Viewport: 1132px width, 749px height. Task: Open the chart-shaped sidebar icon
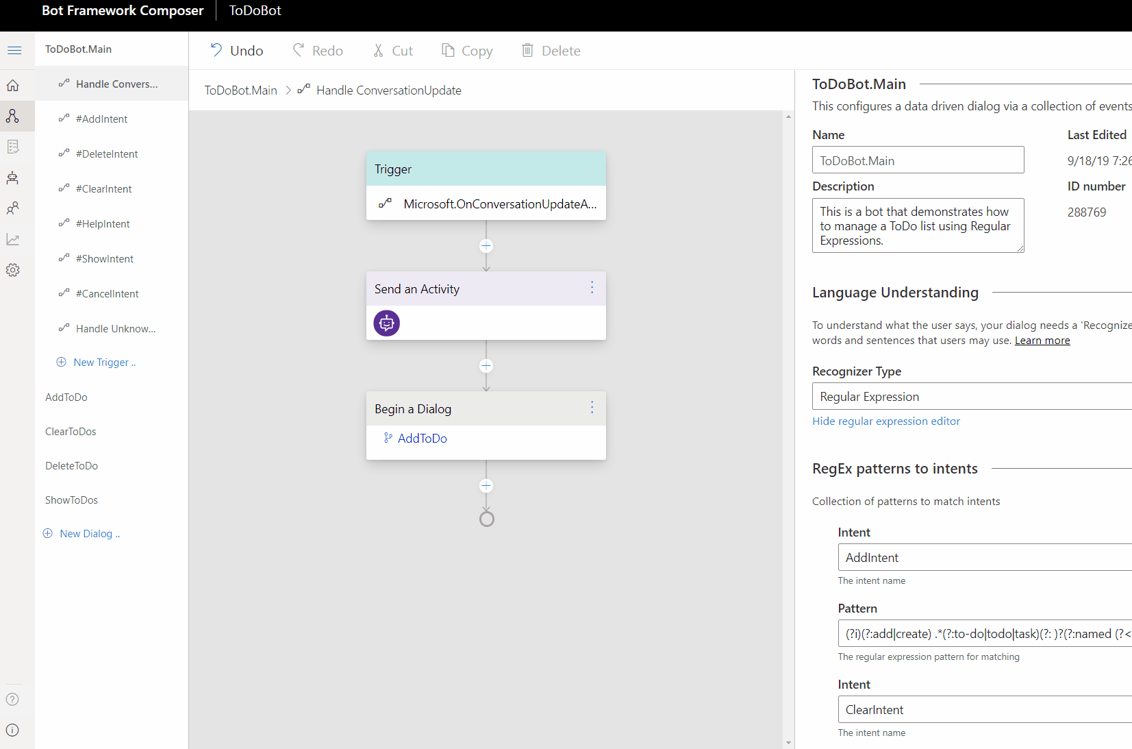pyautogui.click(x=12, y=239)
